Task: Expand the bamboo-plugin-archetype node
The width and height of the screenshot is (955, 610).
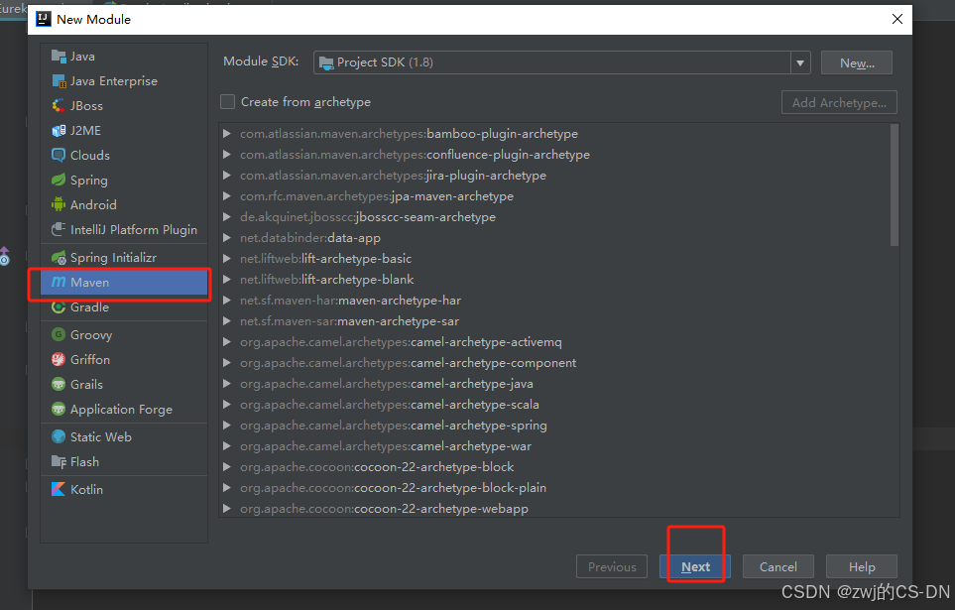Action: click(226, 134)
